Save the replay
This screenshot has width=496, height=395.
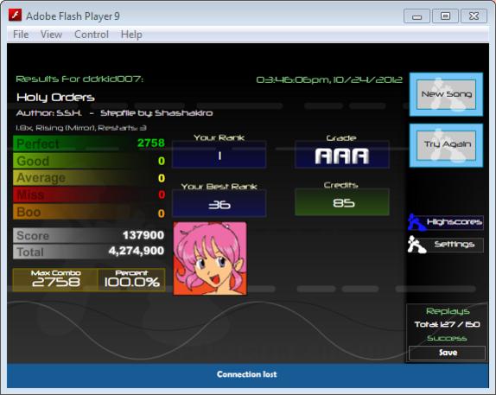click(447, 353)
